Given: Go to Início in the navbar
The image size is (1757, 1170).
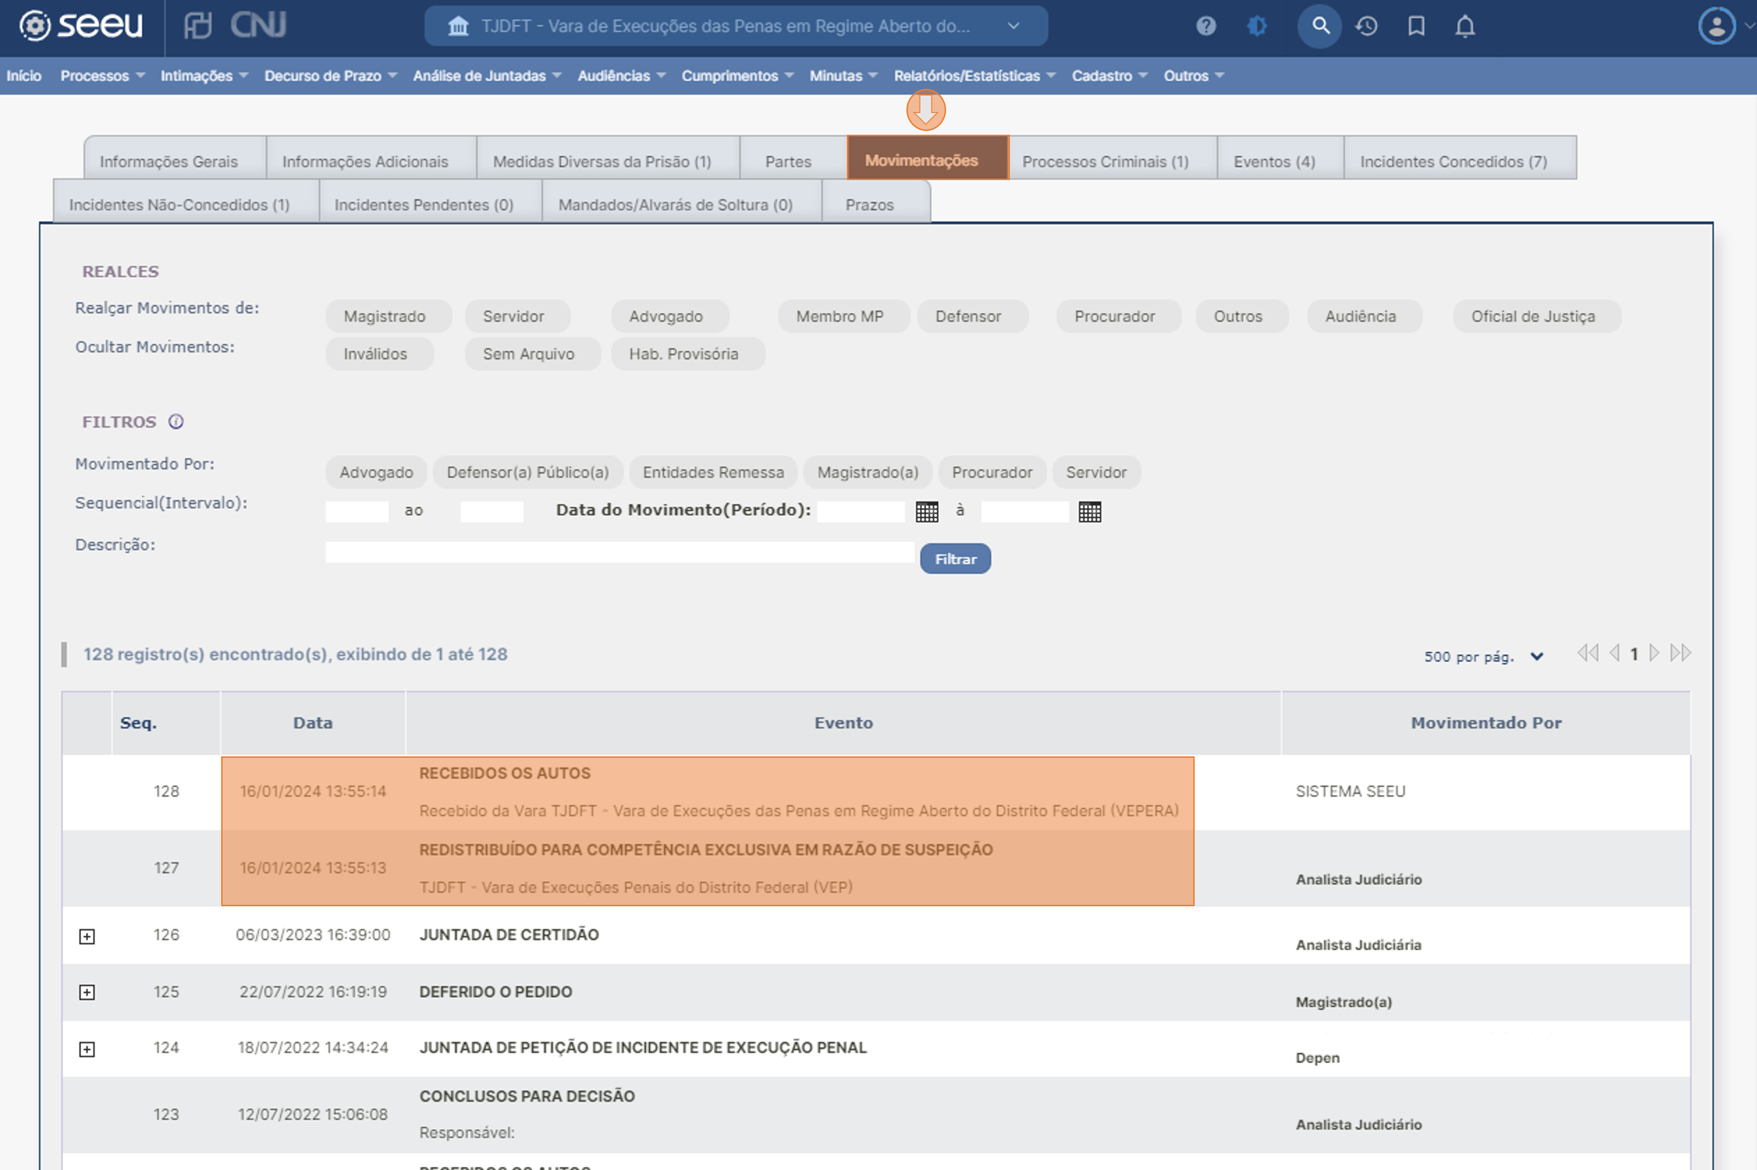Looking at the screenshot, I should 24,76.
